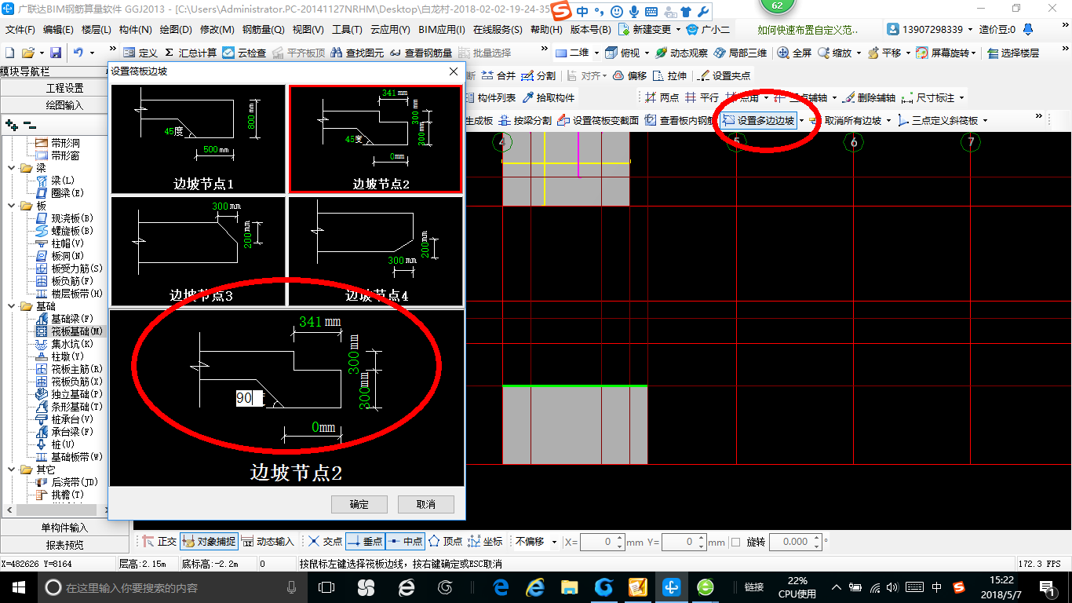Open the 取消所有边坡 dropdown arrow

(888, 120)
